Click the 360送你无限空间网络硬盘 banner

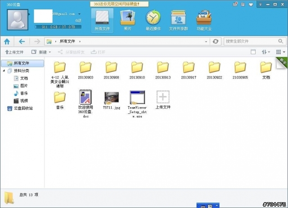coord(119,4)
